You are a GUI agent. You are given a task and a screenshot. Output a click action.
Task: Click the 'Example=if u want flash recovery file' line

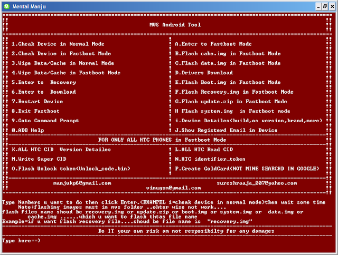127,221
